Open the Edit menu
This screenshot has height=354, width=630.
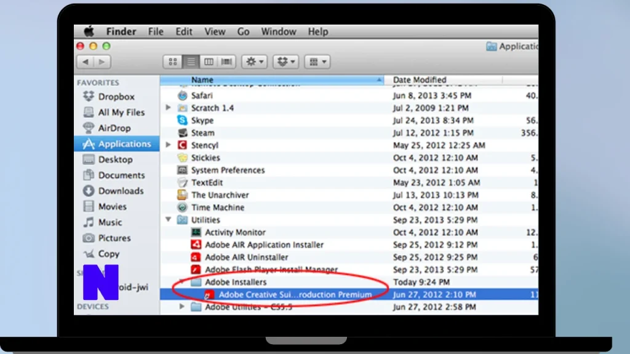pos(183,31)
